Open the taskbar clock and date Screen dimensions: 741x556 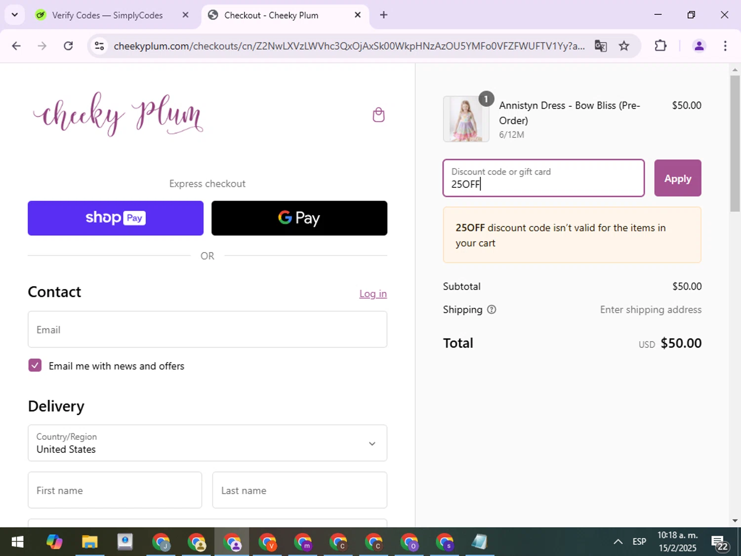[x=677, y=542]
